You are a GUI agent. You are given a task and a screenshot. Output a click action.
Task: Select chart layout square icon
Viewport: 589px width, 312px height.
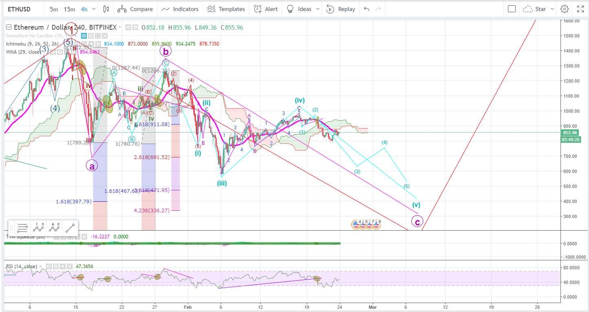click(512, 9)
